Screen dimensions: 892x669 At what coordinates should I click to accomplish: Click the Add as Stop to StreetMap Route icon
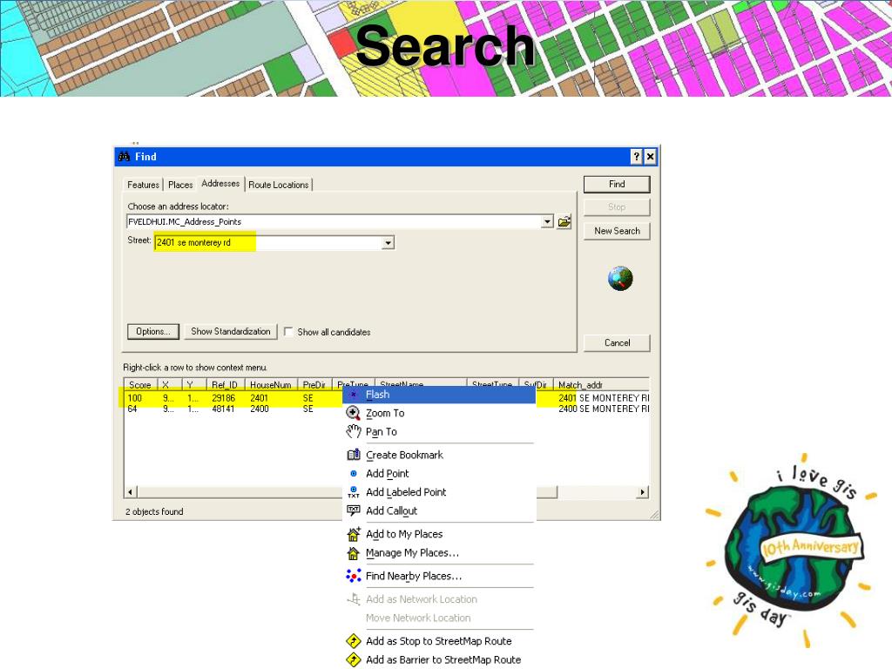[353, 641]
